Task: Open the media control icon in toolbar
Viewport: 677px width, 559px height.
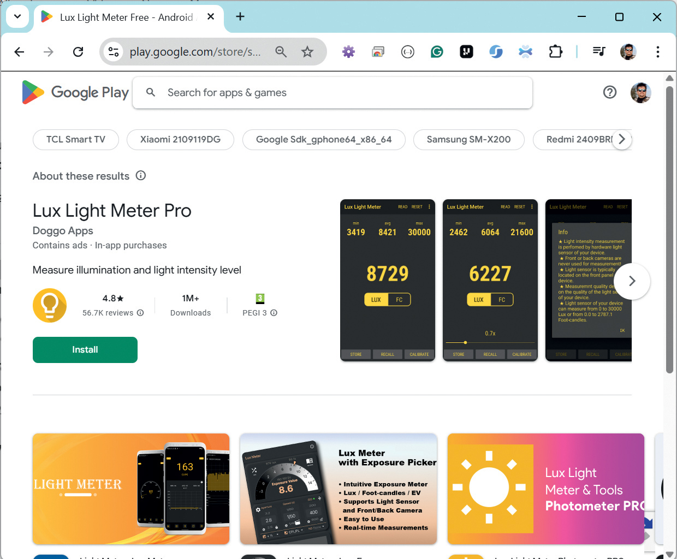Action: click(599, 52)
